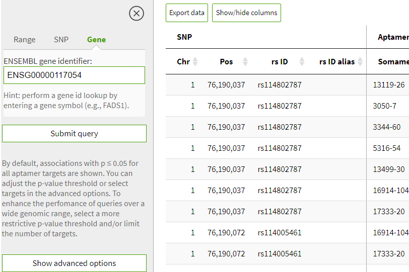Click the ENSEMBL gene identifier field
409x272 pixels.
(x=74, y=75)
